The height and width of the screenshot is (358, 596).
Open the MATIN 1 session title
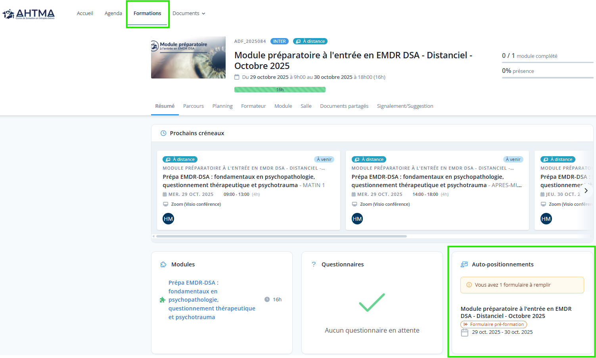click(243, 181)
